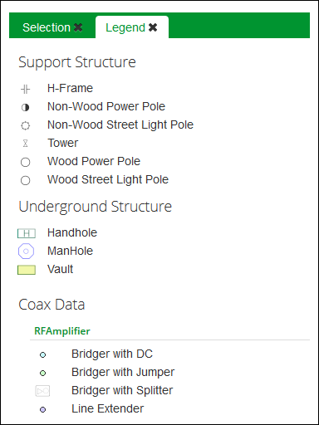Viewport: 319px width, 425px height.
Task: Click the Line Extender purple dot
Action: (42, 409)
